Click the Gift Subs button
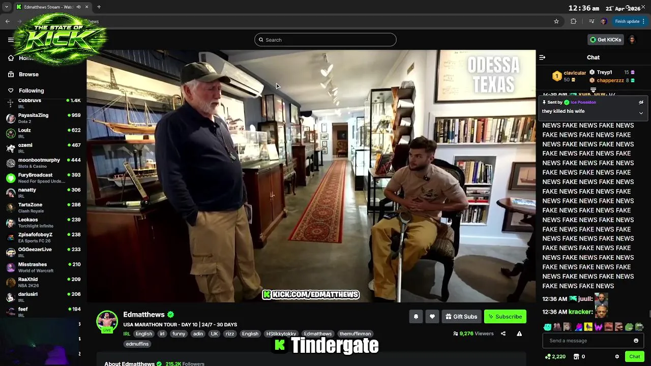The height and width of the screenshot is (366, 651). 461,317
